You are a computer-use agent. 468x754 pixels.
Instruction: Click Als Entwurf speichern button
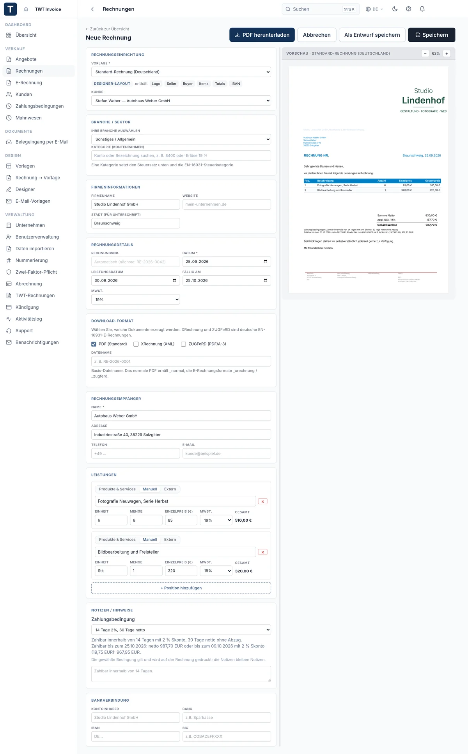point(372,35)
